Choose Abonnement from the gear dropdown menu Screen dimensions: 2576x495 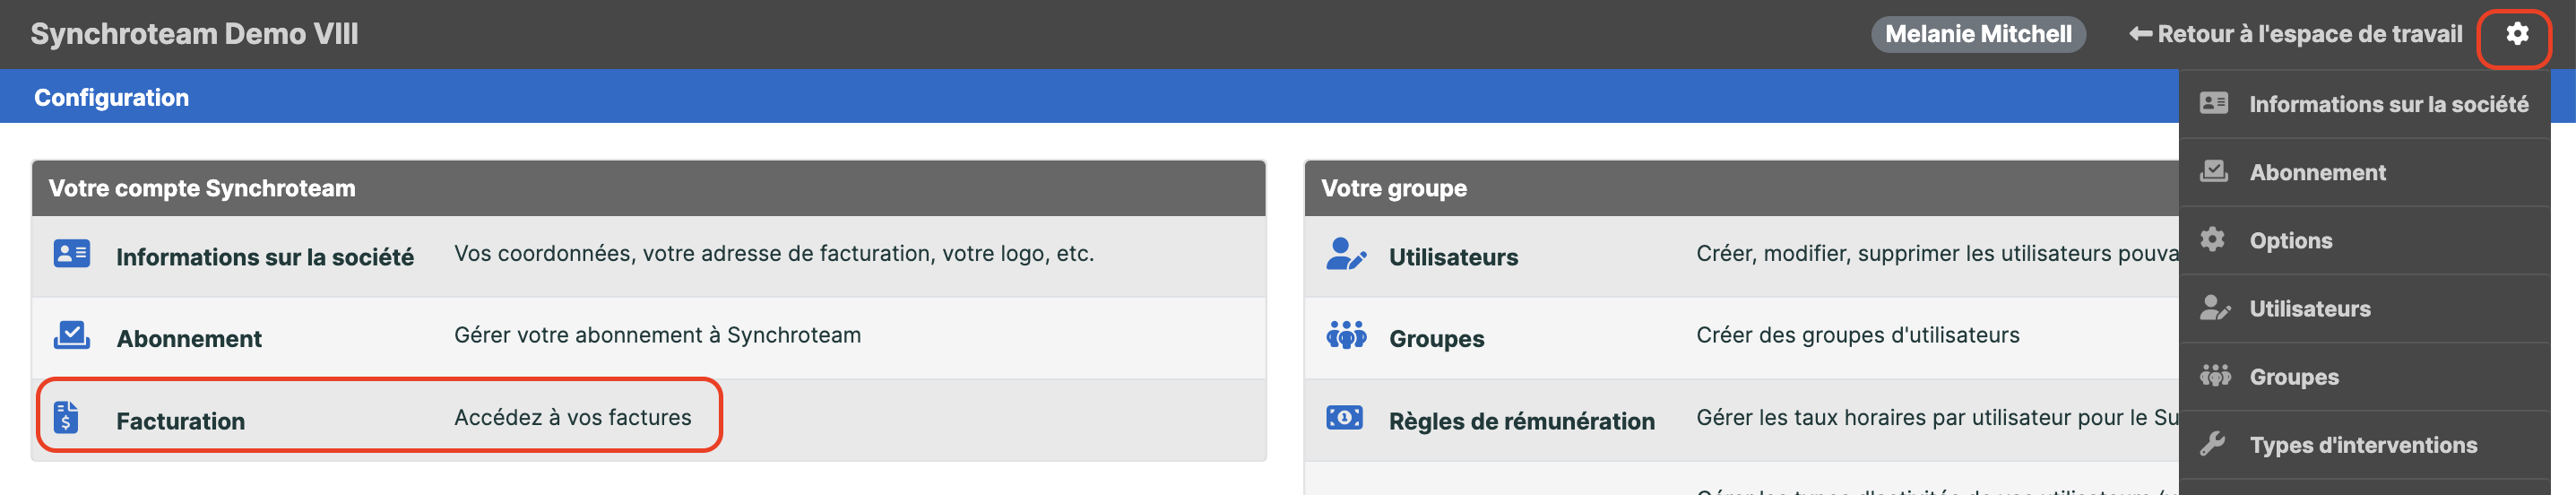pos(2364,172)
